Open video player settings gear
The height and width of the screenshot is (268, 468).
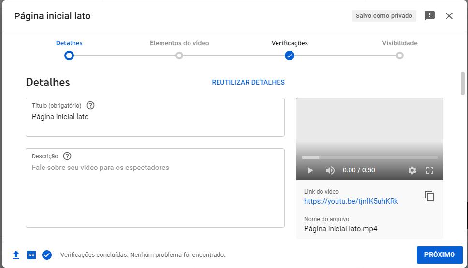click(x=412, y=170)
